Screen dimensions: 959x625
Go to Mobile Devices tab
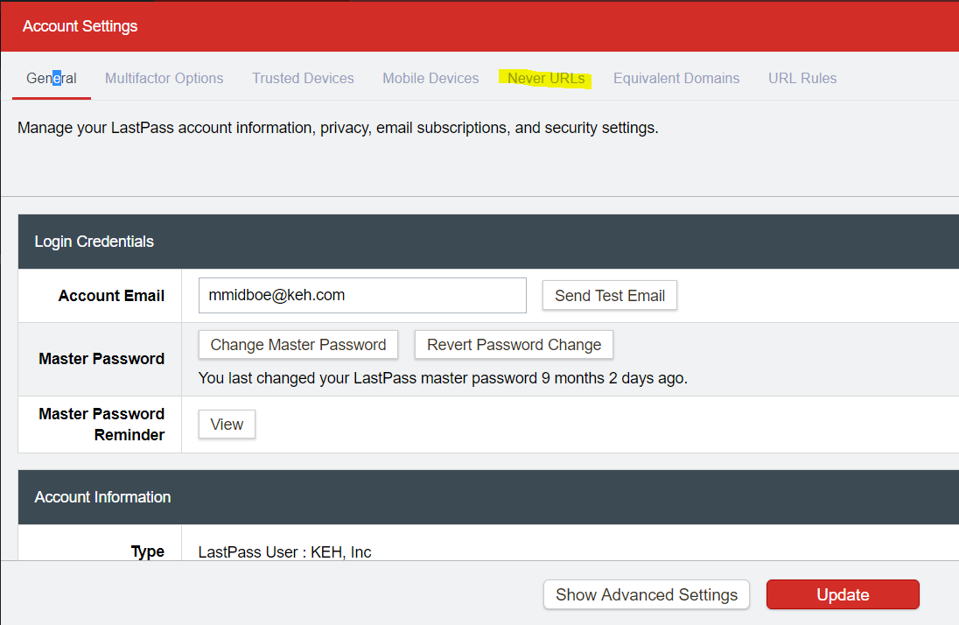coord(430,79)
